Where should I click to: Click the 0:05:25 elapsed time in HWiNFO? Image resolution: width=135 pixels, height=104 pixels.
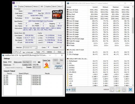106,89
